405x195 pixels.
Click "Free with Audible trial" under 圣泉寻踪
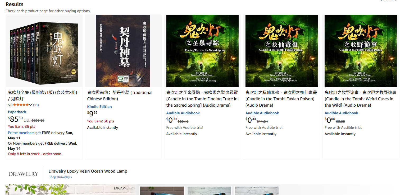(185, 127)
